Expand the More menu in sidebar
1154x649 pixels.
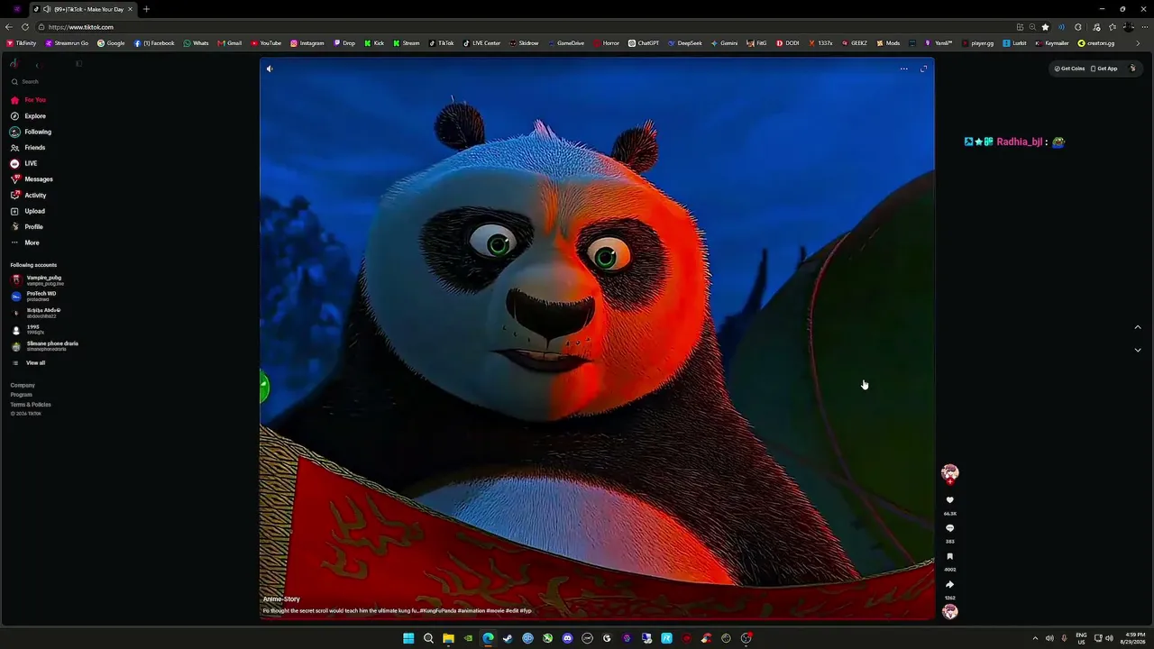25,242
